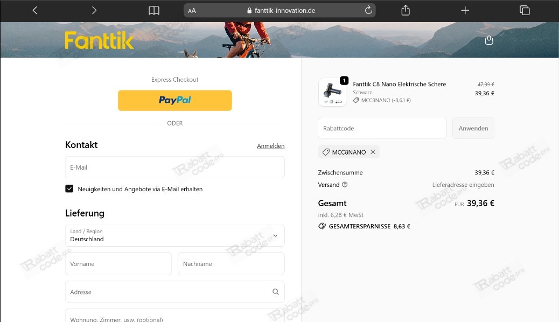View the Fanttik C8 Nano product thumbnail
This screenshot has width=559, height=322.
click(x=333, y=92)
